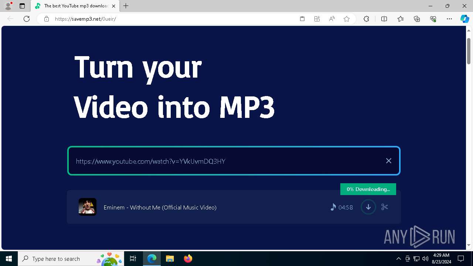Select the Eminem video thumbnail
Screen dimensions: 473x266
pos(88,207)
